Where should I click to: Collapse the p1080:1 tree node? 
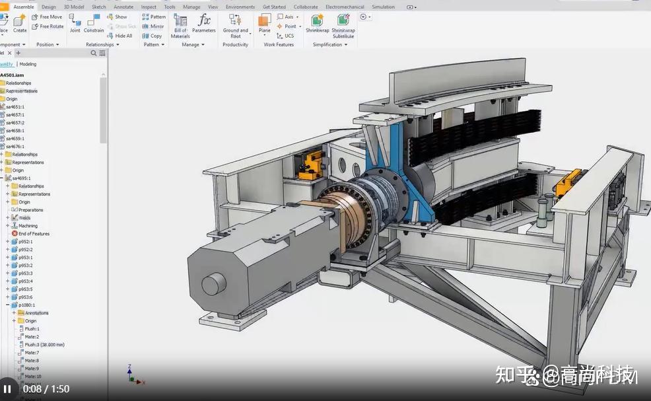point(7,305)
